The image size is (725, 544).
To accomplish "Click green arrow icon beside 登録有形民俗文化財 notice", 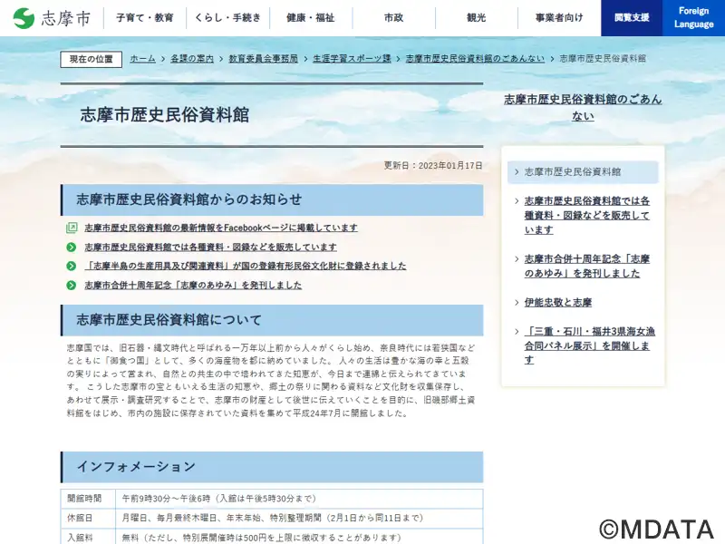I will click(x=72, y=267).
